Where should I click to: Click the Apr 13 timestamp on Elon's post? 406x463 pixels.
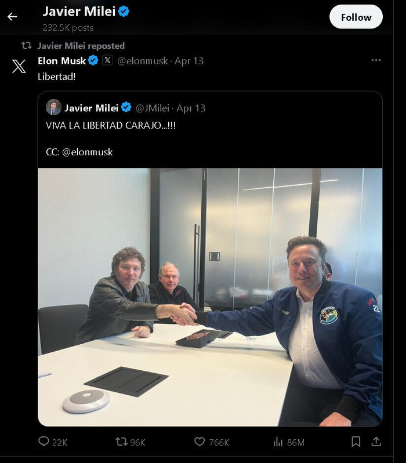tap(190, 60)
